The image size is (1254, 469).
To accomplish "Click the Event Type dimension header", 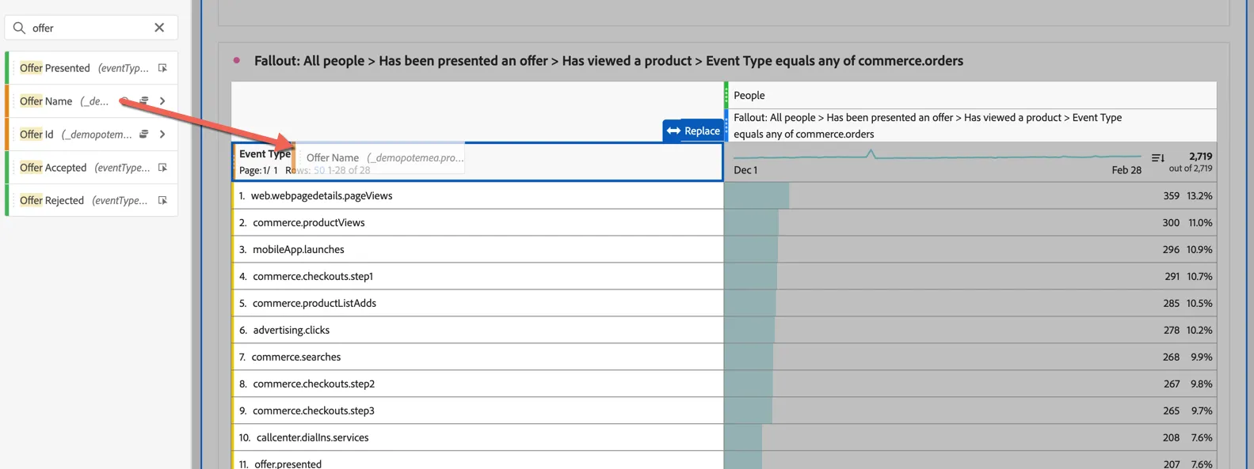I will pyautogui.click(x=265, y=154).
